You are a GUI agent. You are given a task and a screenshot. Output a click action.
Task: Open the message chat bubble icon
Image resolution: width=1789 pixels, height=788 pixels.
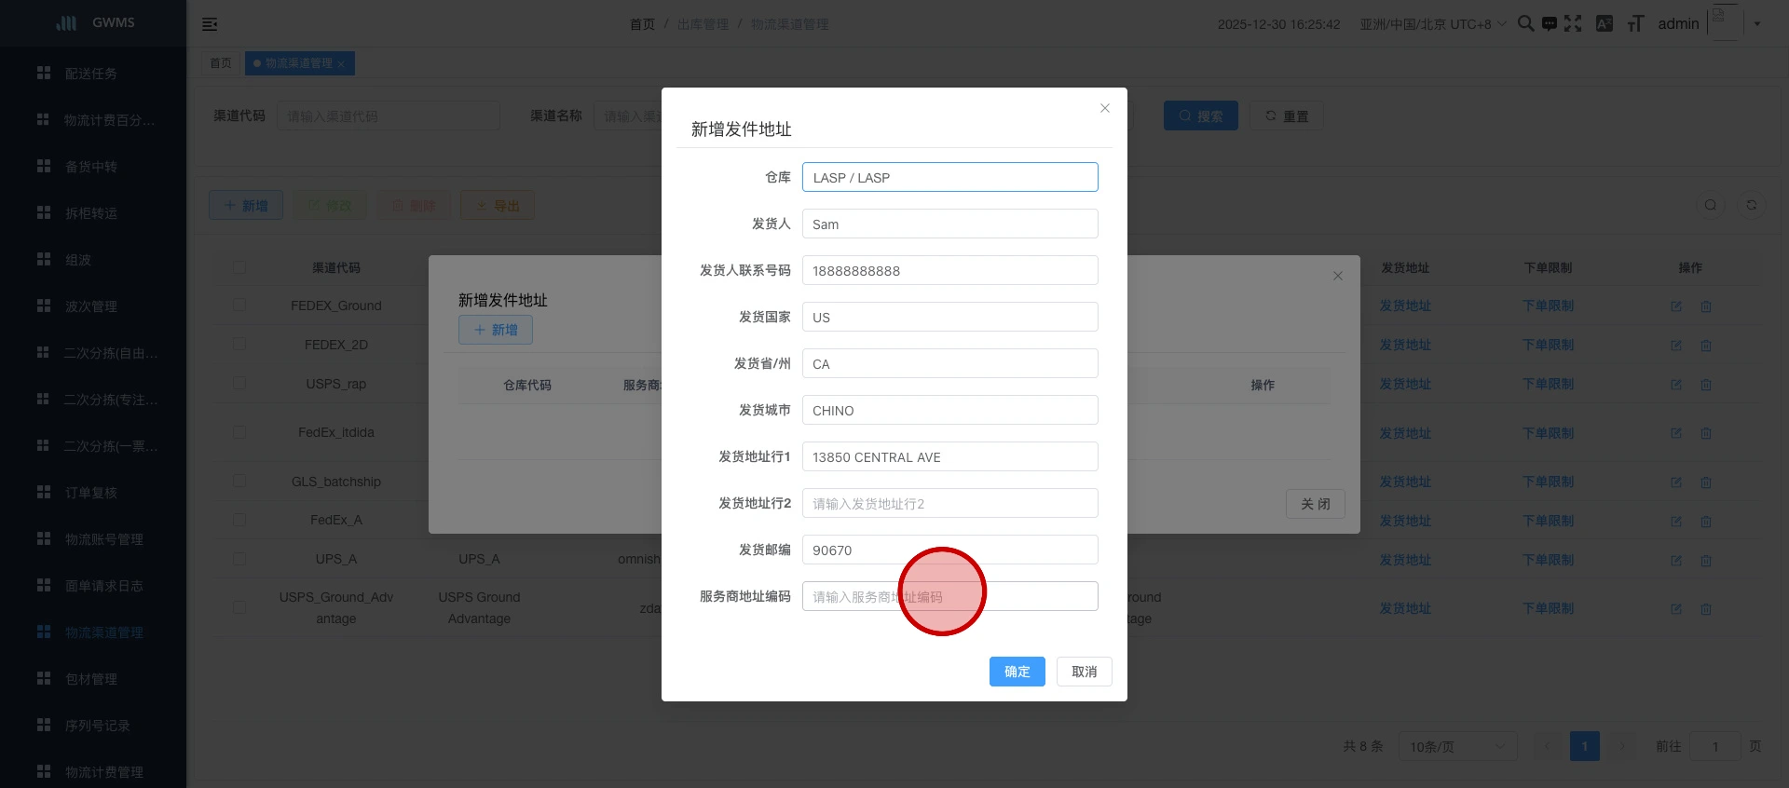point(1549,23)
